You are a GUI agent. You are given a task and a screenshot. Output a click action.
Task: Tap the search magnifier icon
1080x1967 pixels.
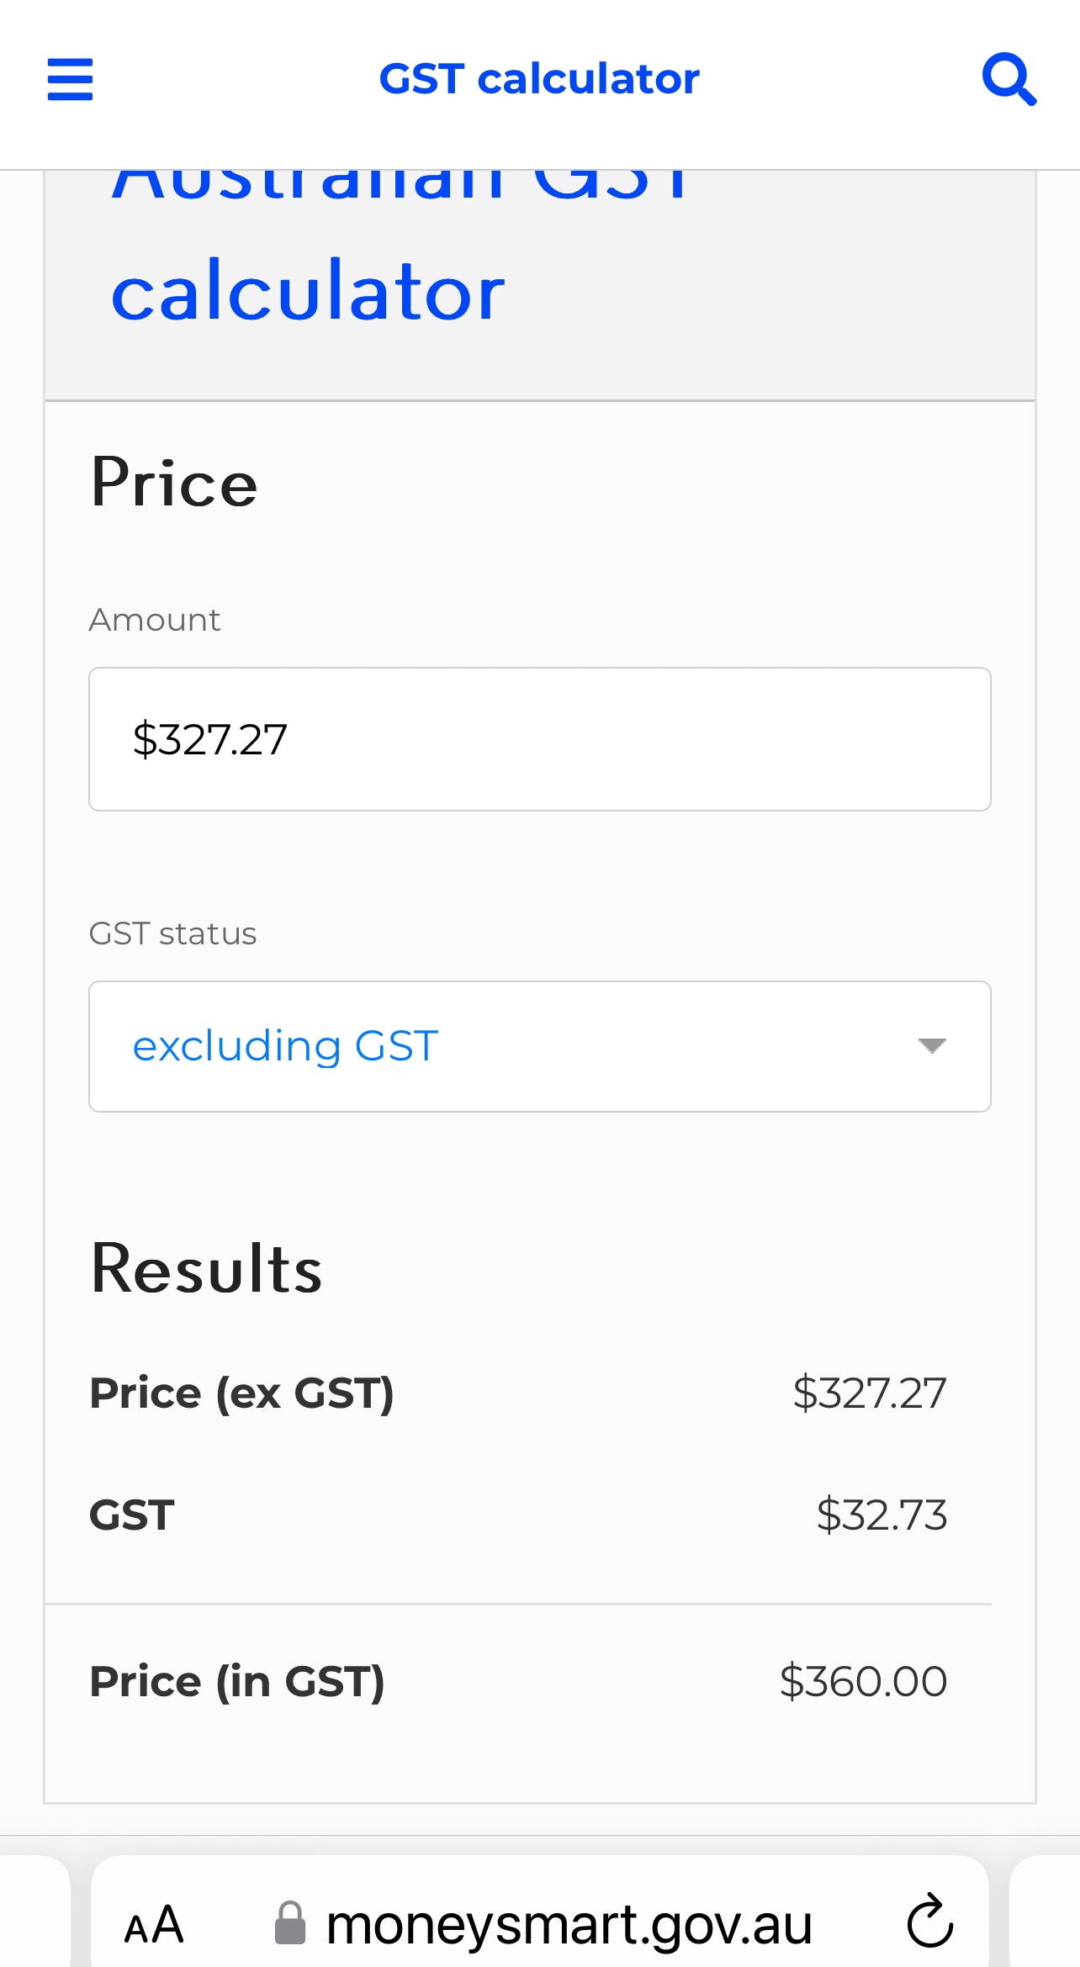pos(1009,79)
